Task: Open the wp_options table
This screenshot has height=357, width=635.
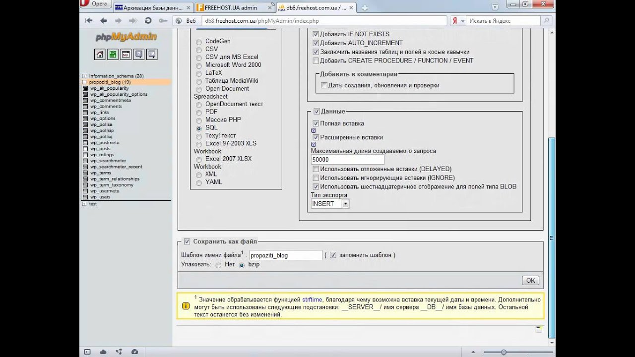Action: coord(103,119)
